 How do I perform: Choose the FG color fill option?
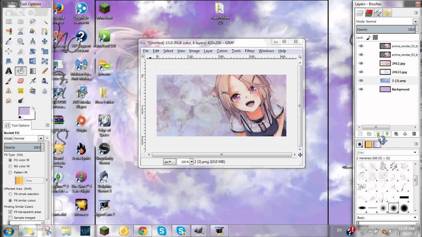point(10,160)
